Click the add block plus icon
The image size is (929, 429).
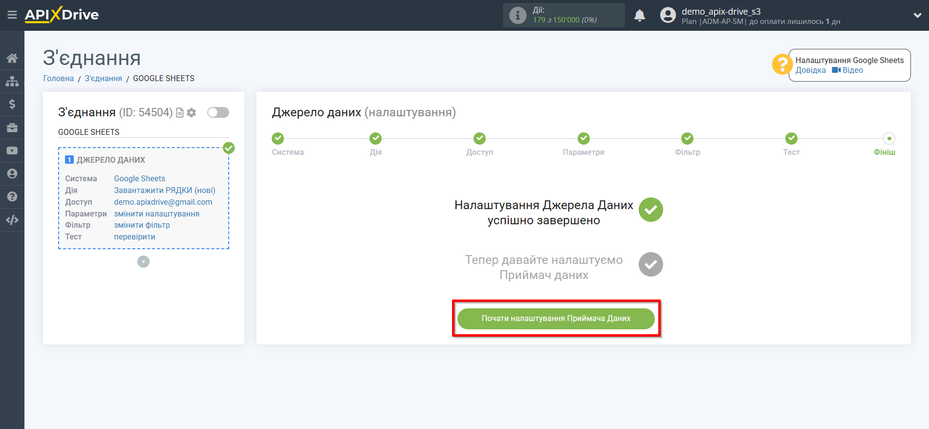click(x=143, y=262)
